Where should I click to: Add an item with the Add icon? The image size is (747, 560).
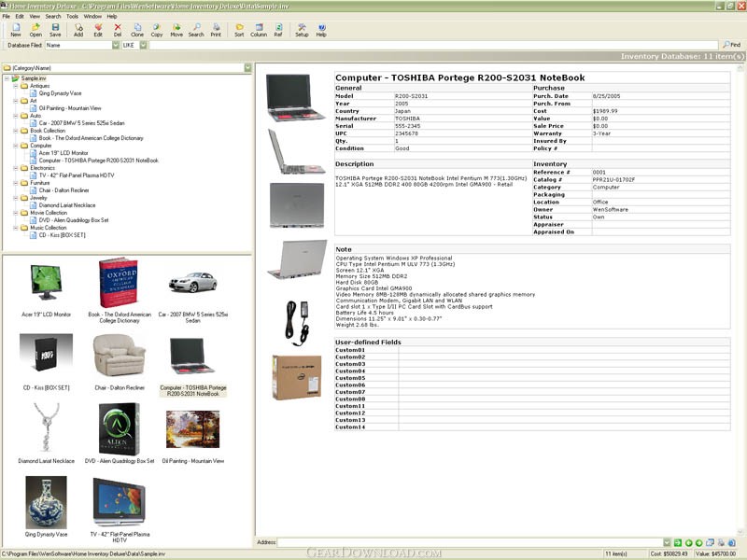[78, 30]
